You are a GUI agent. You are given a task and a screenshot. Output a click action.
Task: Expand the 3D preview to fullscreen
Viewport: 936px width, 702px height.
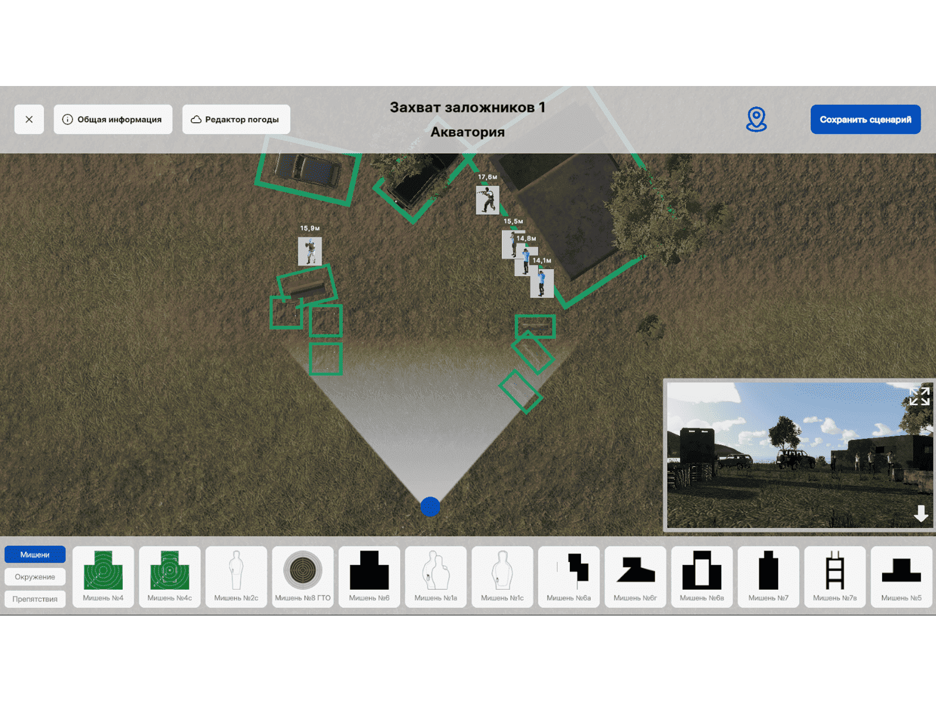click(x=919, y=396)
